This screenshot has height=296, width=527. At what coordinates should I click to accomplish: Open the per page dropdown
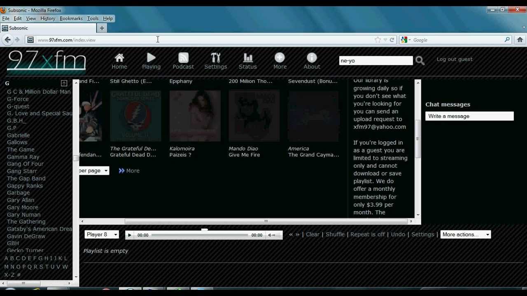[94, 171]
